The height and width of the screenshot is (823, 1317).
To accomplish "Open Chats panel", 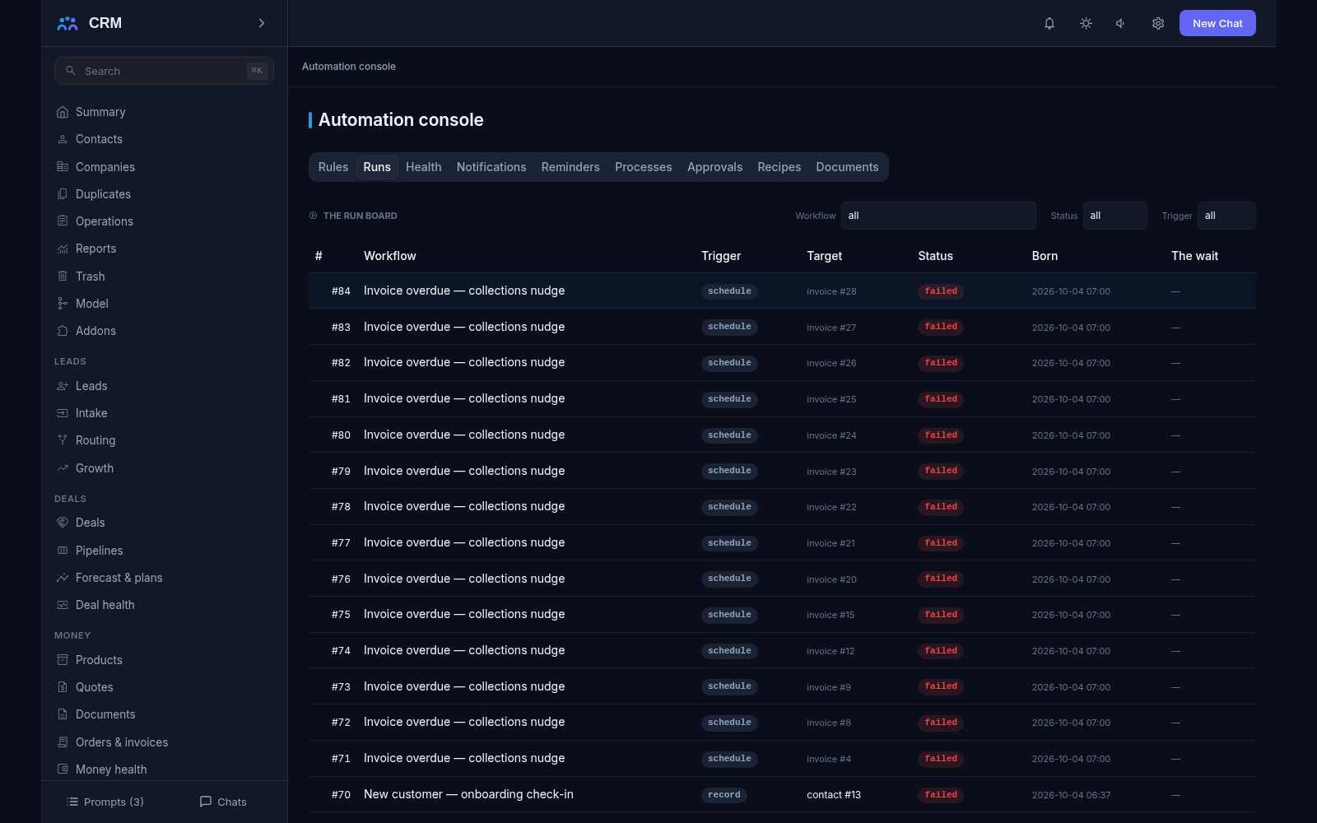I will tap(223, 802).
